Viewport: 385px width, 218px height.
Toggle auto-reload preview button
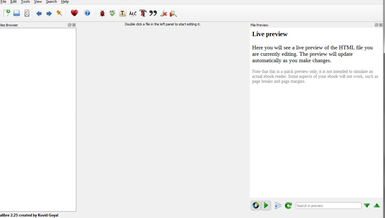(x=256, y=205)
